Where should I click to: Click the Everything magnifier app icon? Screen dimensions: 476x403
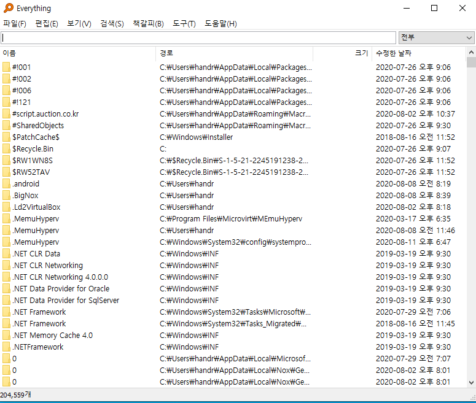pos(9,8)
